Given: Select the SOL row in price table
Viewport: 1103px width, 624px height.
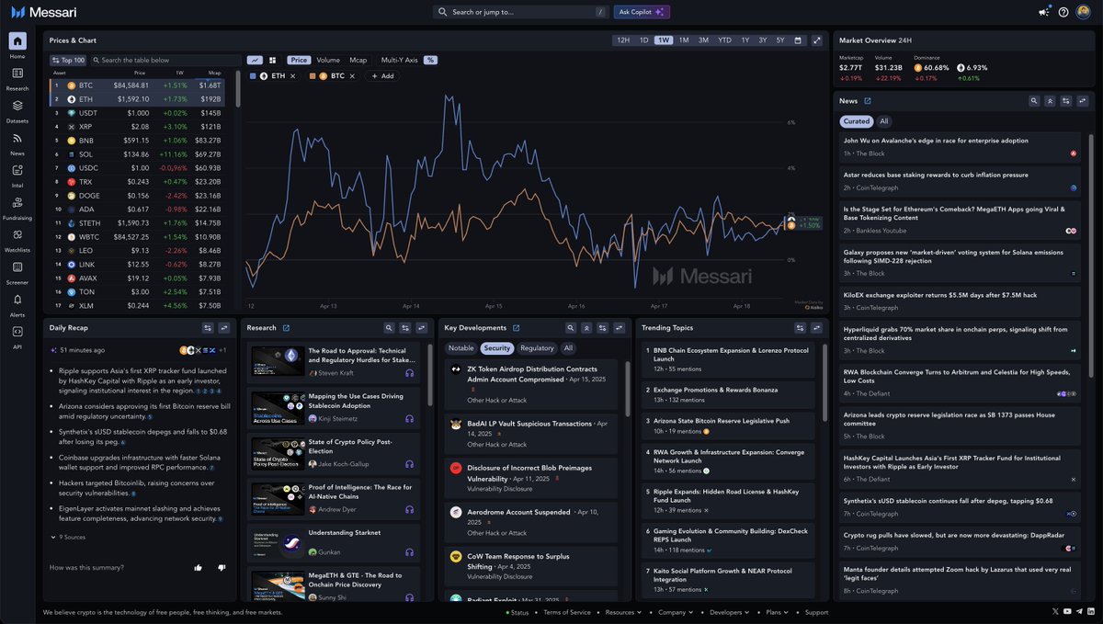Looking at the screenshot, I should click(x=138, y=154).
